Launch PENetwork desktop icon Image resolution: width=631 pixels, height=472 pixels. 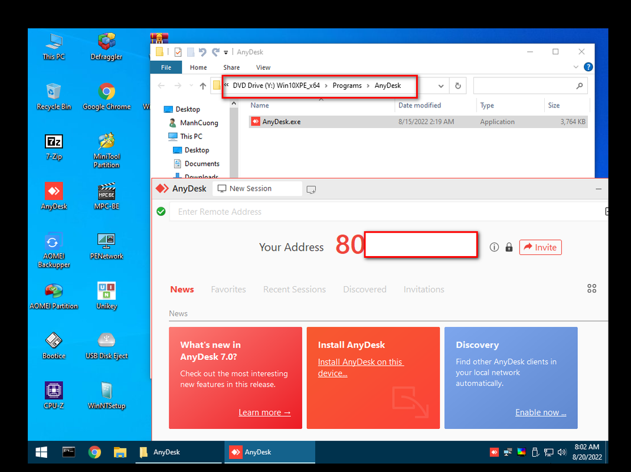pyautogui.click(x=107, y=246)
